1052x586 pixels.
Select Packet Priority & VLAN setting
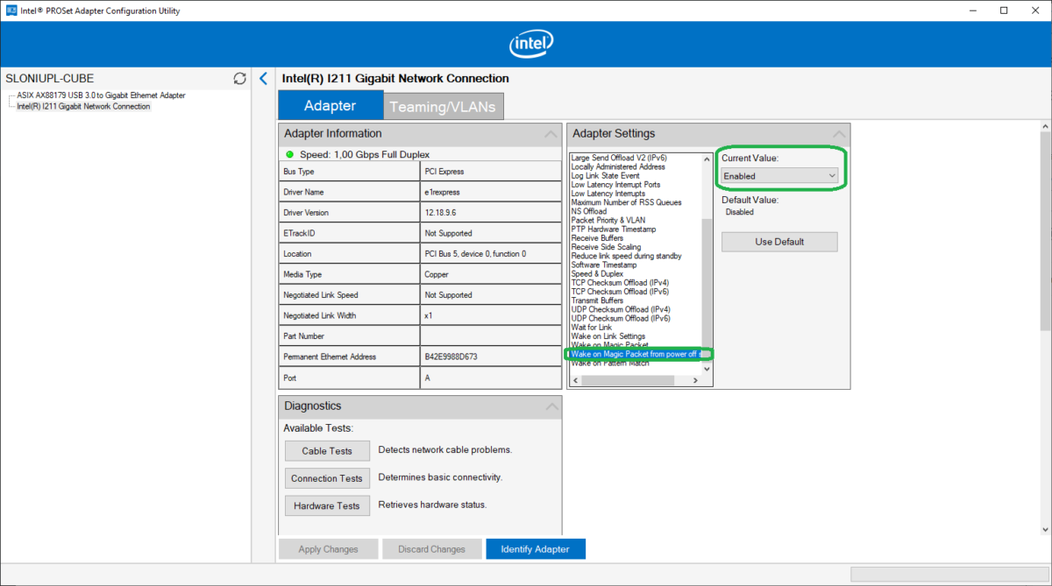(x=608, y=221)
